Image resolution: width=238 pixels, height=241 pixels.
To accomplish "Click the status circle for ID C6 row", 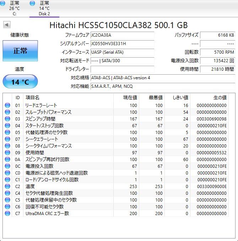I will point(7,207).
